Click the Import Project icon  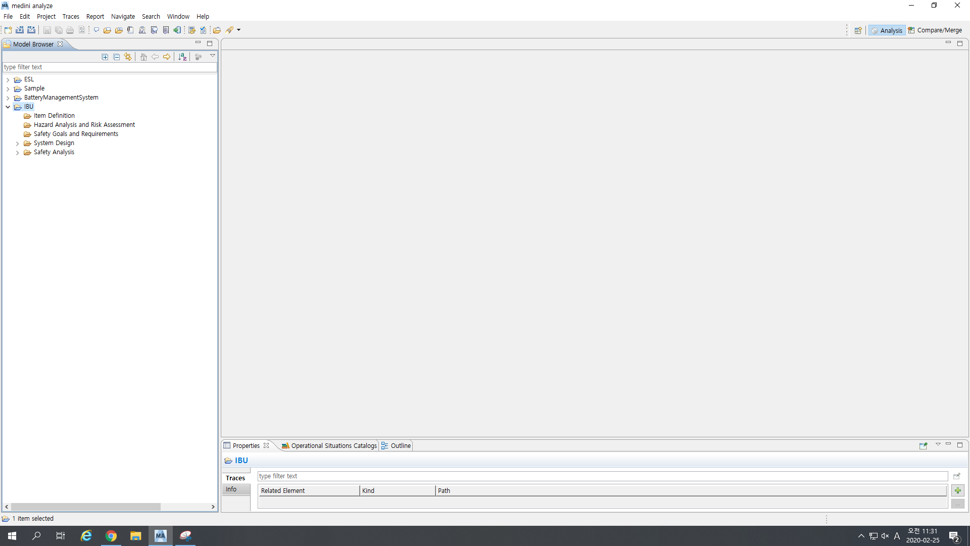(20, 30)
